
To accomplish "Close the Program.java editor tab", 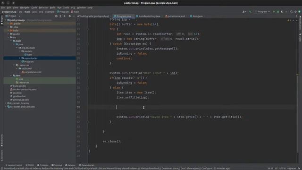I will click(133, 16).
